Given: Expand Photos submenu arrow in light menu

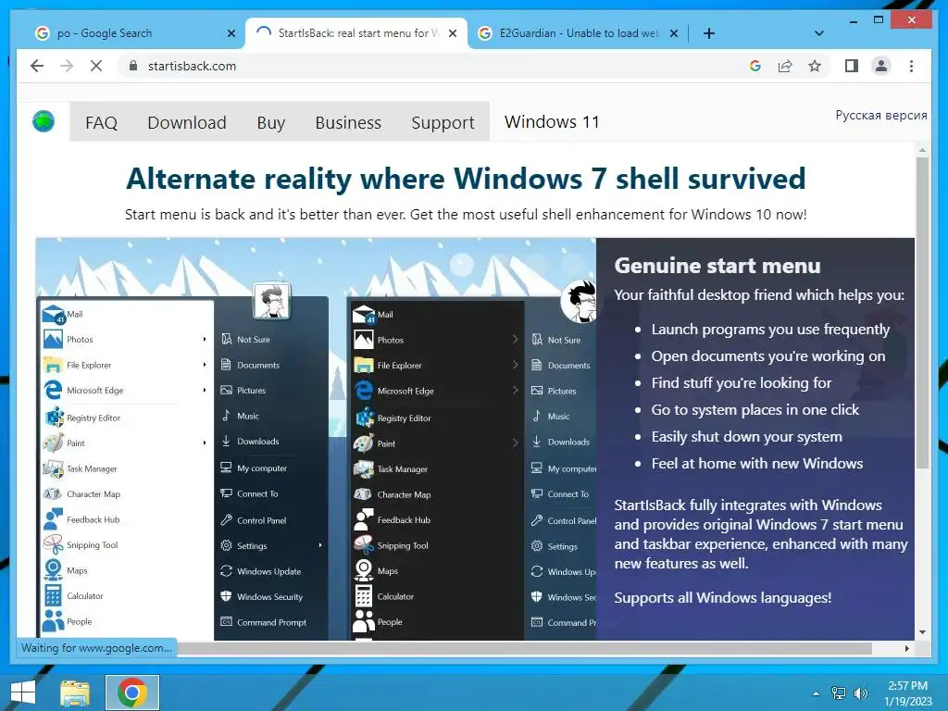Looking at the screenshot, I should (205, 339).
